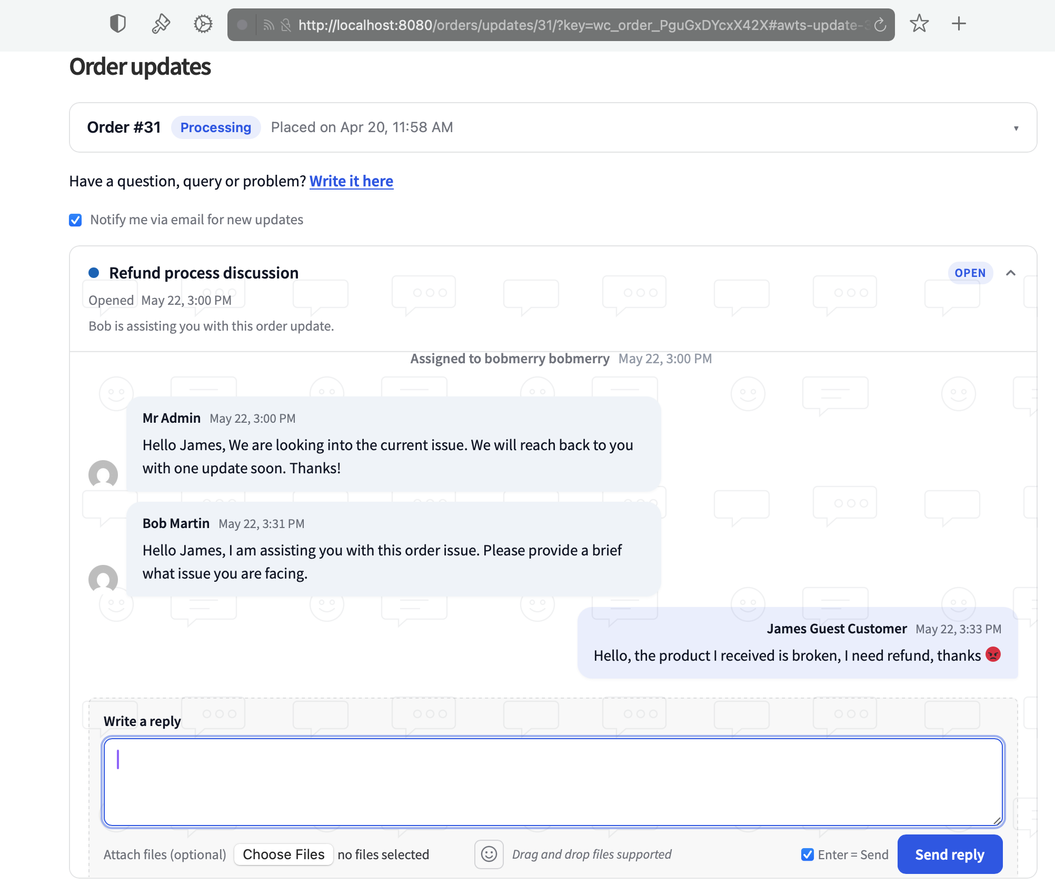Click the Mr Admin sender name
The height and width of the screenshot is (895, 1055).
click(172, 418)
